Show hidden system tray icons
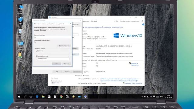Screen dimensions: 194x109 (x=142, y=97)
